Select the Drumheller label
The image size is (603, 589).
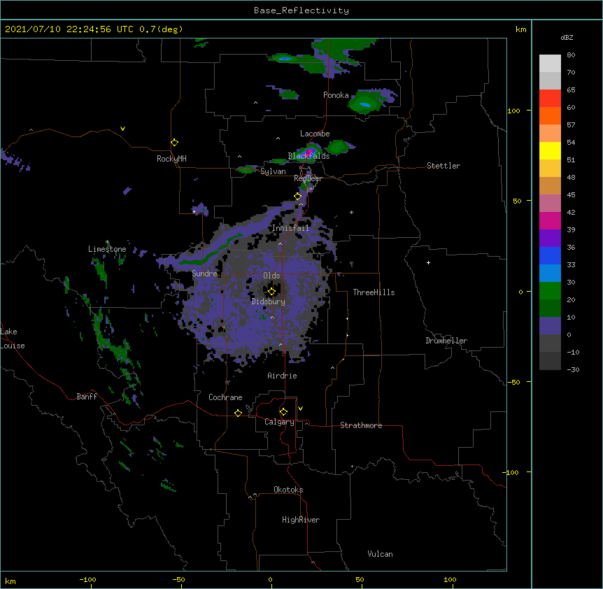[446, 341]
